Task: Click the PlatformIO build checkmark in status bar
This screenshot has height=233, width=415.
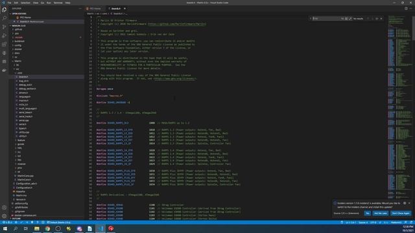Action: click(x=21, y=223)
